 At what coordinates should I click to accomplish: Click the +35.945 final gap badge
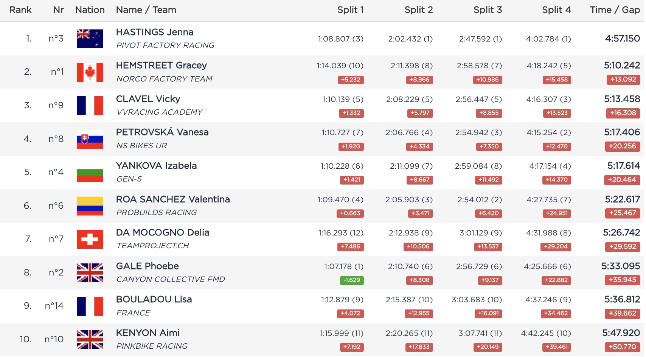tap(622, 280)
